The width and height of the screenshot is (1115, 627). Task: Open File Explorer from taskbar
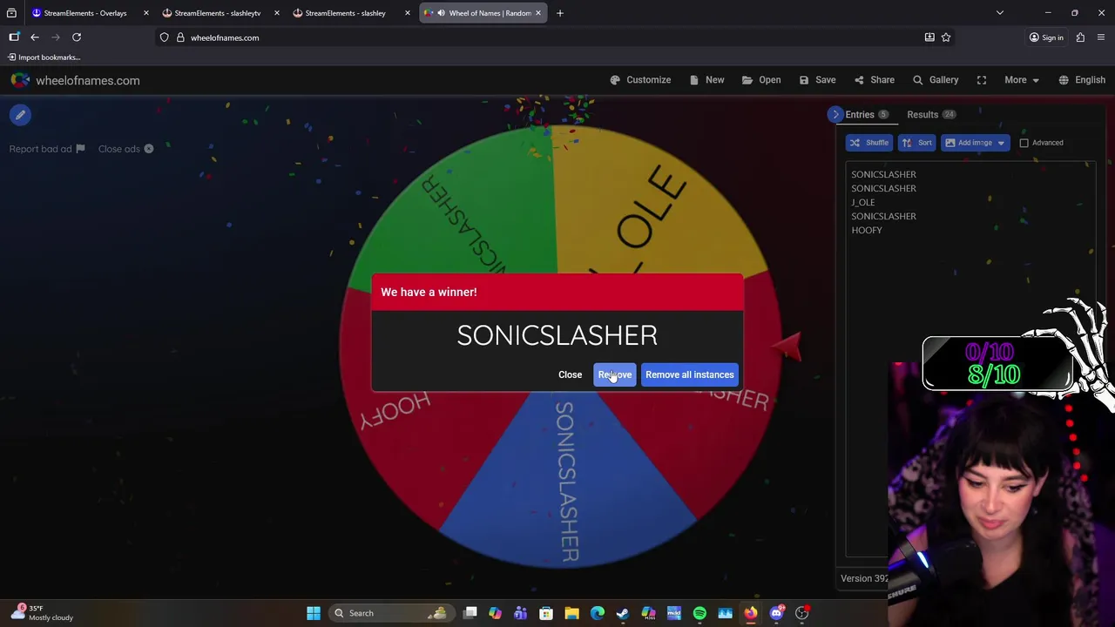point(571,613)
